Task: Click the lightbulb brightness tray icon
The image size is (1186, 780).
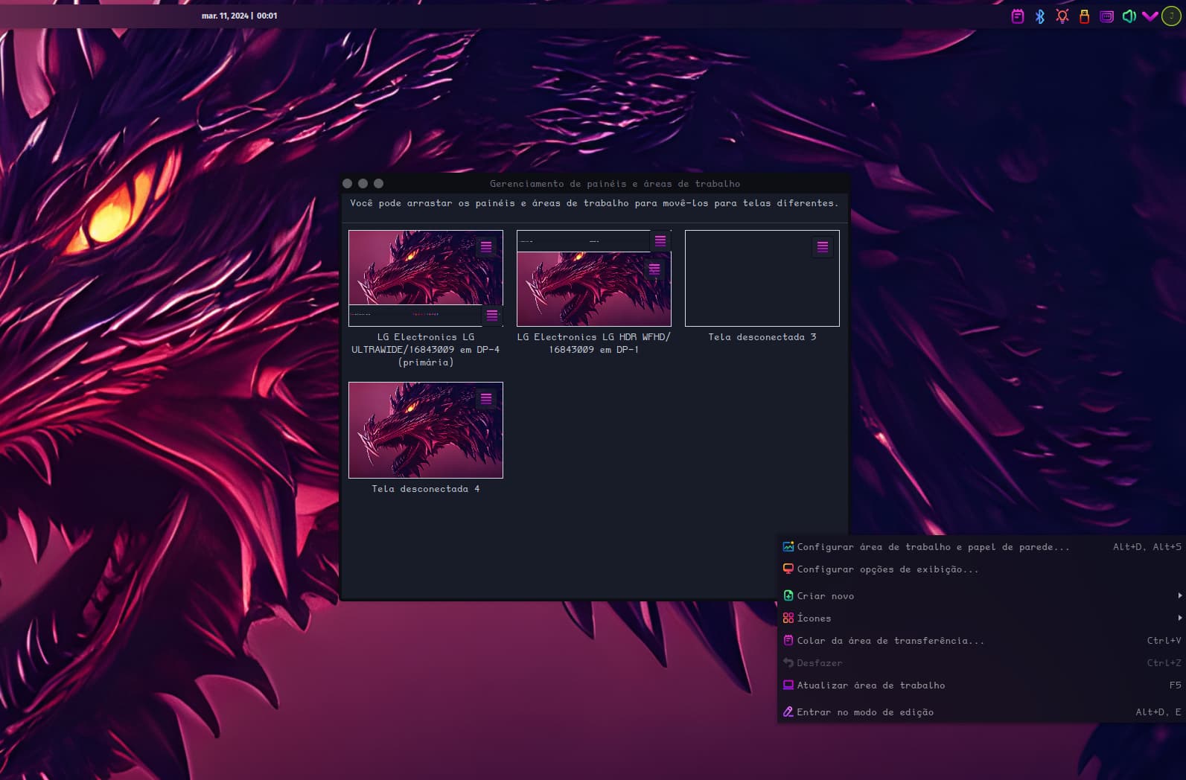Action: point(1062,16)
